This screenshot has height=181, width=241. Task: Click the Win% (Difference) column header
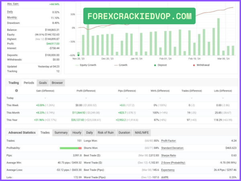coord(160,91)
